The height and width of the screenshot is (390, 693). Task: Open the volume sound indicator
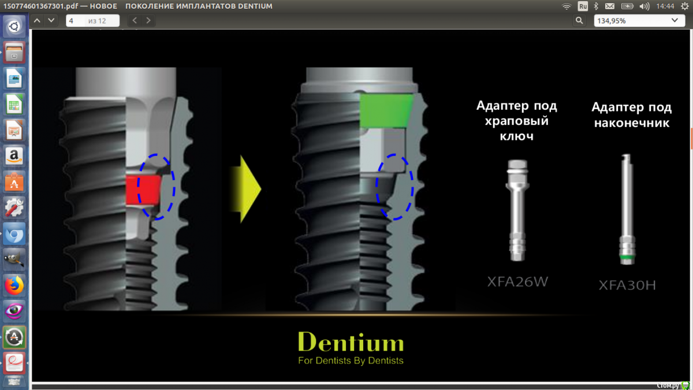click(x=644, y=6)
